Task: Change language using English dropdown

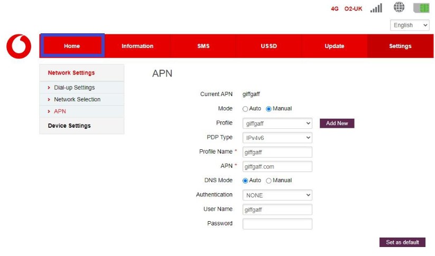Action: pos(410,25)
